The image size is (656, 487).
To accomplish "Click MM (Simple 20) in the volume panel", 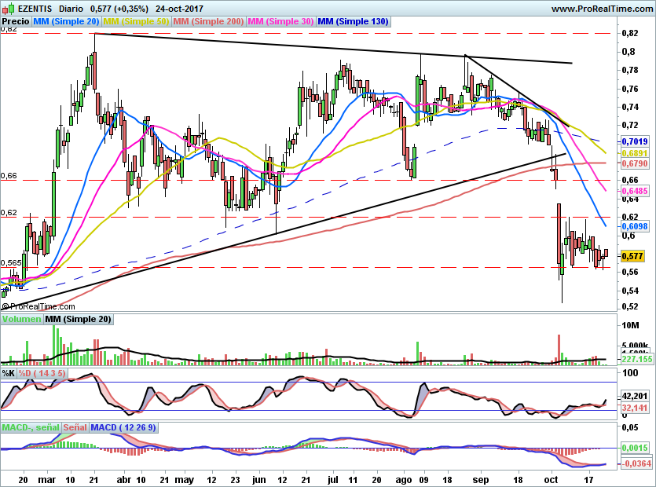I will 79,320.
